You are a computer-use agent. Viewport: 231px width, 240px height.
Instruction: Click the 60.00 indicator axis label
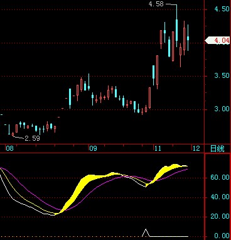click(x=220, y=177)
